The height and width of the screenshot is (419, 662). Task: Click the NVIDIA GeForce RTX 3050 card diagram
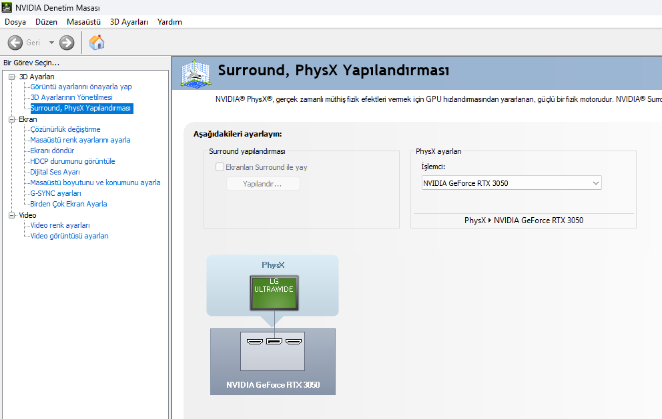[x=273, y=362]
